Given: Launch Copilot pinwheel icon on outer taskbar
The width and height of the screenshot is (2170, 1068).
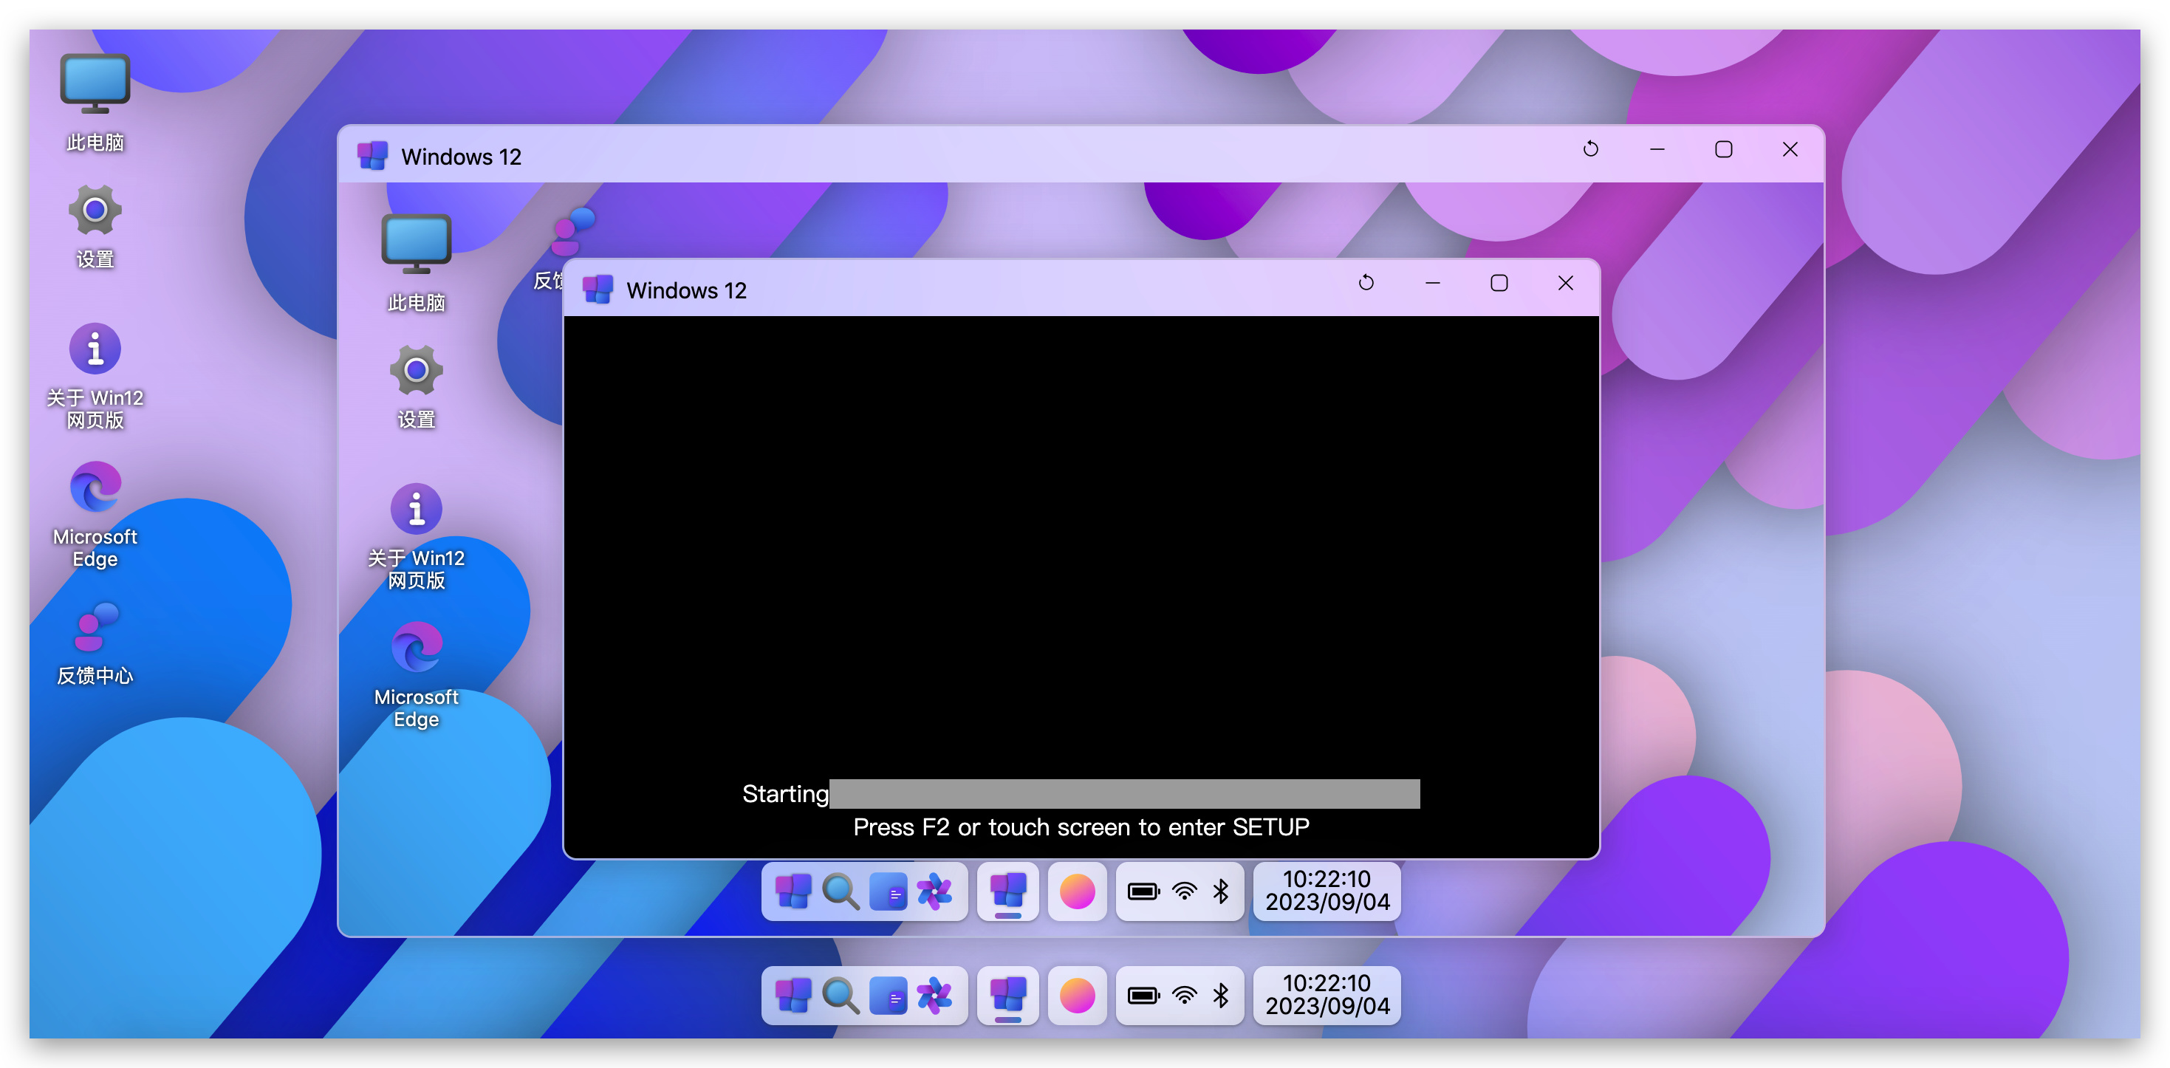Looking at the screenshot, I should point(934,996).
